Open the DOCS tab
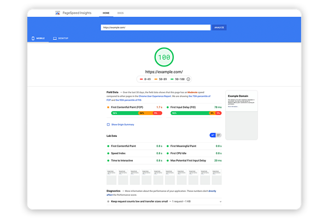The height and width of the screenshot is (223, 328). [120, 13]
